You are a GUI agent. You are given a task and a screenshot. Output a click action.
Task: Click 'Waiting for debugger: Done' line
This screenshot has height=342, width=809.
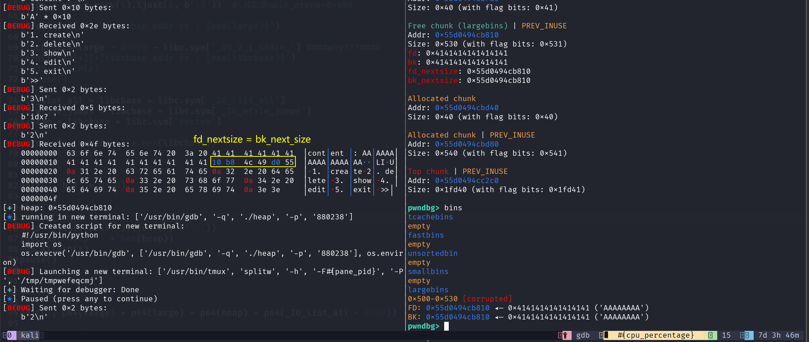[x=71, y=290]
